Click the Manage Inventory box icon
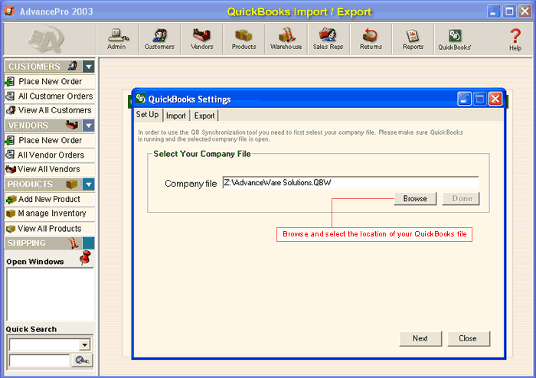The height and width of the screenshot is (378, 536). click(x=11, y=213)
